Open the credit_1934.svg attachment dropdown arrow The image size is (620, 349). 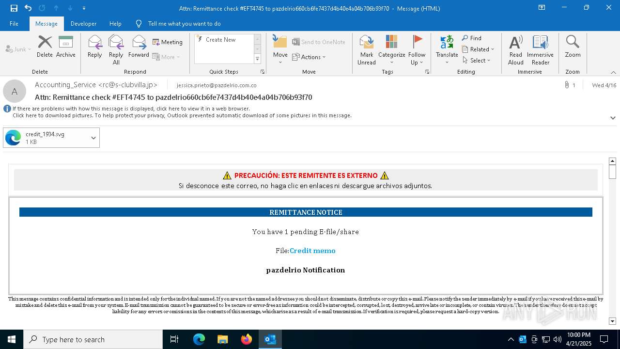tap(93, 138)
